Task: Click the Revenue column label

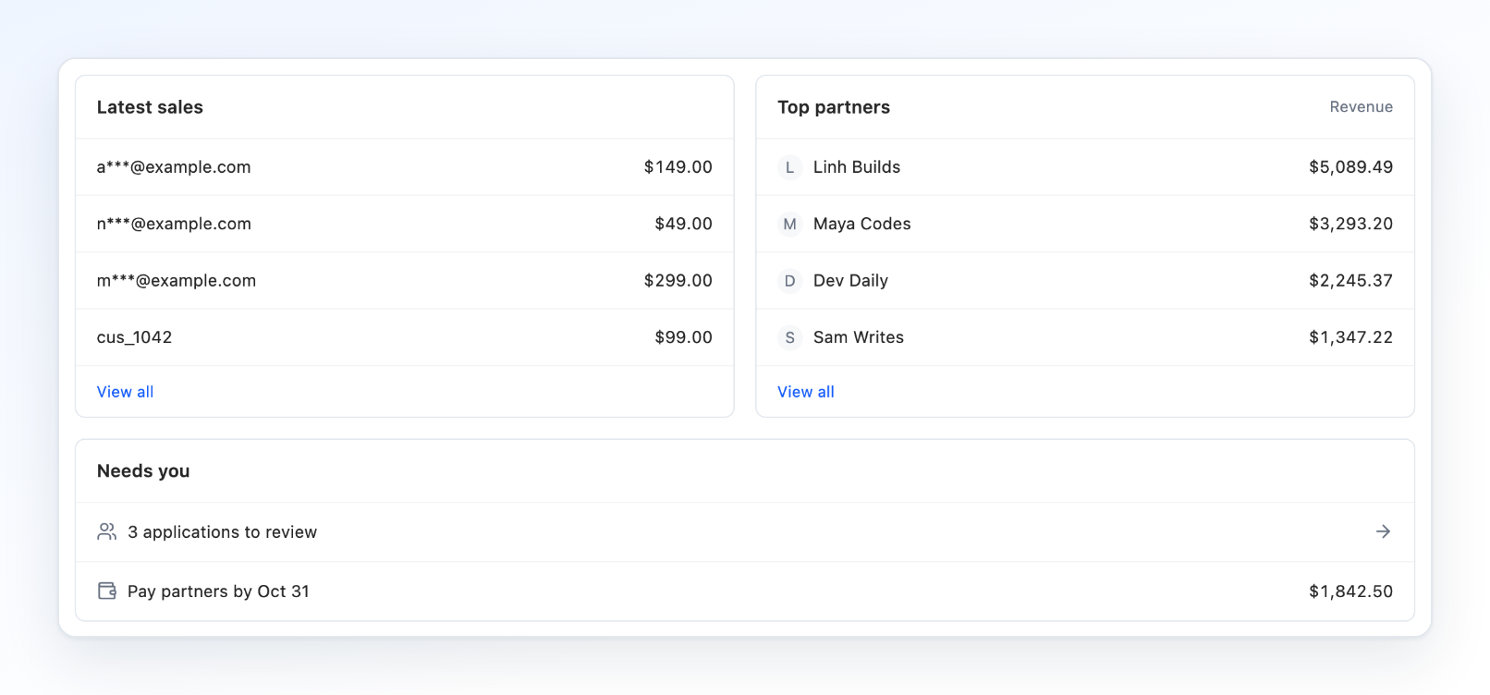Action: [x=1362, y=107]
